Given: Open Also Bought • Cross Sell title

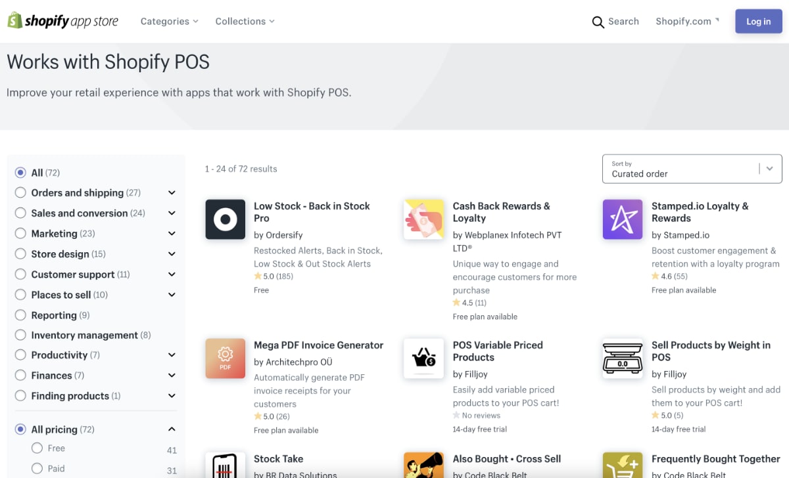Looking at the screenshot, I should click(x=506, y=459).
